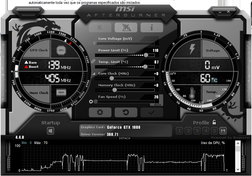This screenshot has width=252, height=176.
Task: Click the Core Voltage slider handle
Action: [95, 44]
